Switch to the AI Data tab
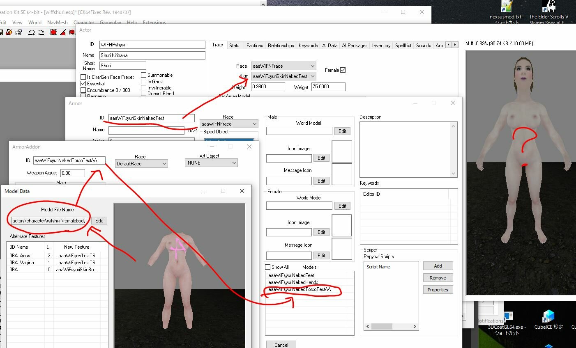This screenshot has width=576, height=348. (330, 46)
